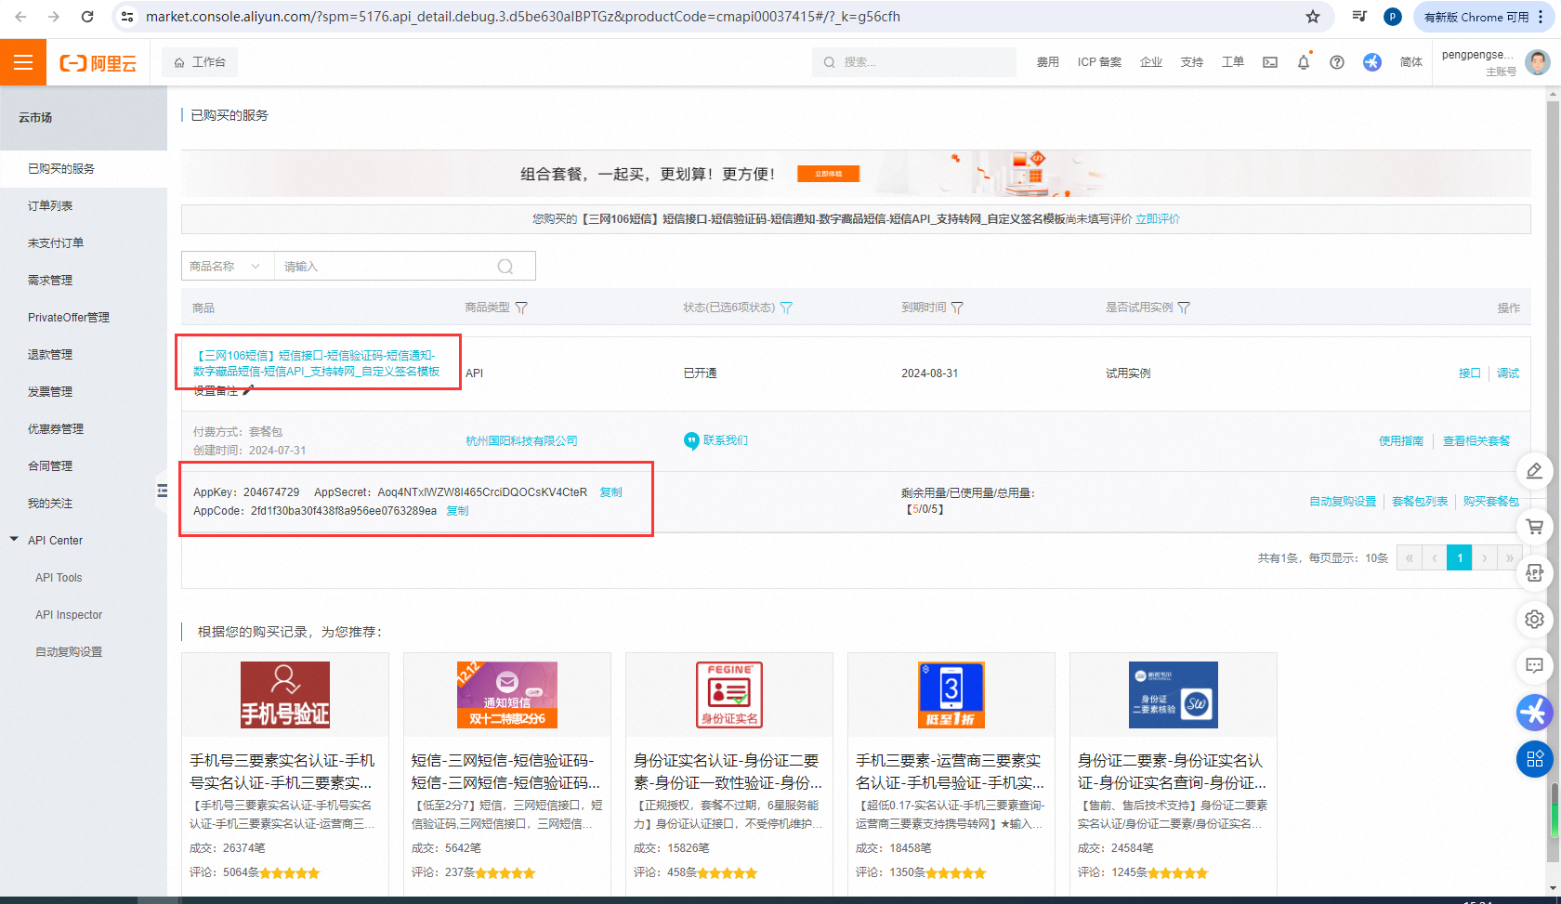Open the 通知短信 recommendation thumbnail
This screenshot has width=1561, height=904.
[507, 695]
